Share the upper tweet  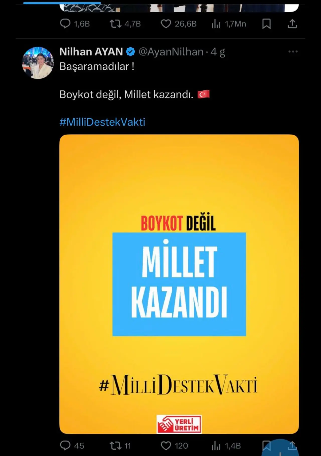292,24
